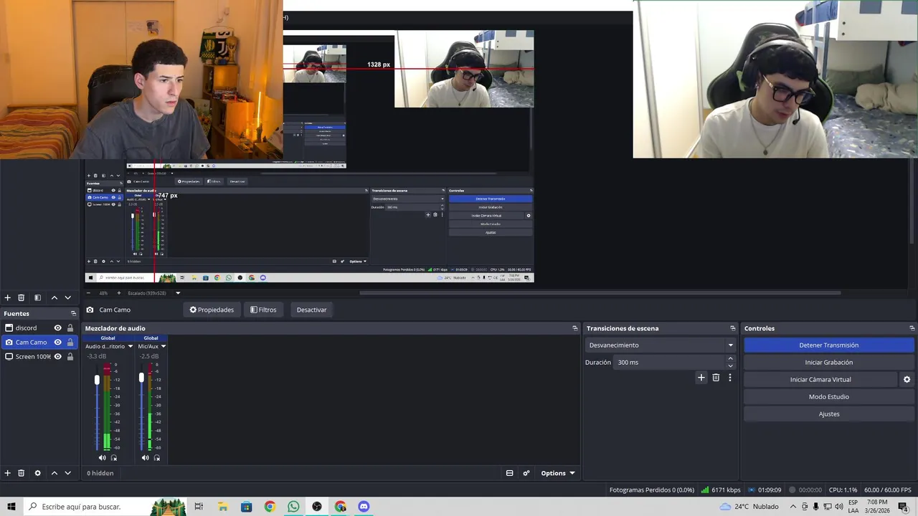The width and height of the screenshot is (918, 516).
Task: Toggle the lock on the discord source
Action: tap(70, 328)
